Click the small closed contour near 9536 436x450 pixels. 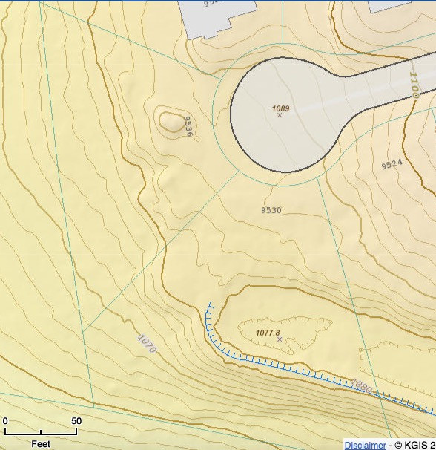173,122
